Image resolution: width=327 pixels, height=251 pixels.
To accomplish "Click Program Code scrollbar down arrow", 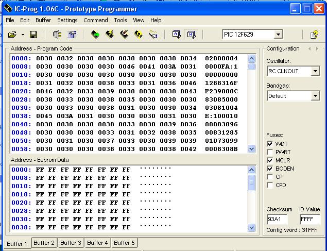I will [x=252, y=148].
